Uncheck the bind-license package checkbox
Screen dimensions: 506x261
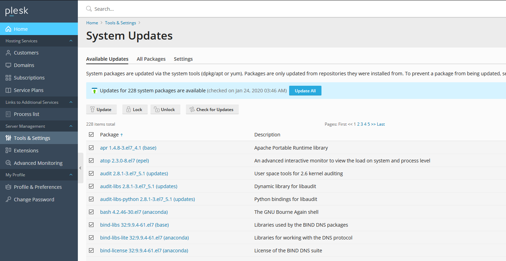click(91, 251)
